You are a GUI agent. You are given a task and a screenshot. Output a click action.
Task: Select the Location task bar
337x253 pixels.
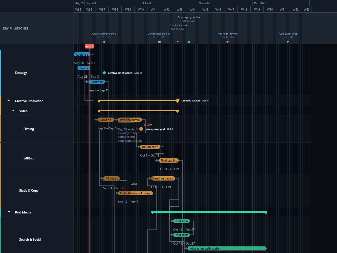[106, 120]
